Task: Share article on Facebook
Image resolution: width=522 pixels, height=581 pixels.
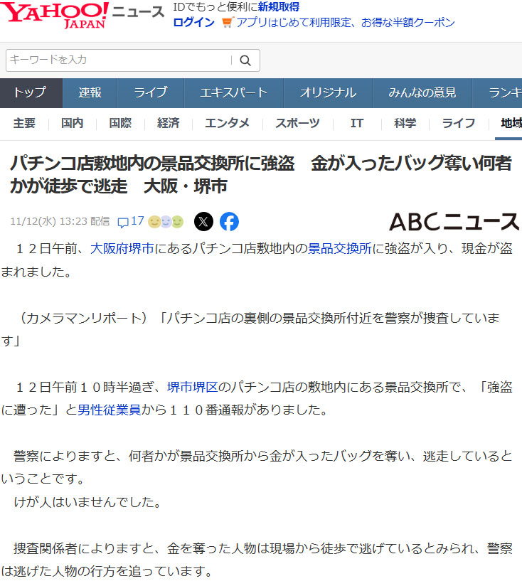Action: 229,222
